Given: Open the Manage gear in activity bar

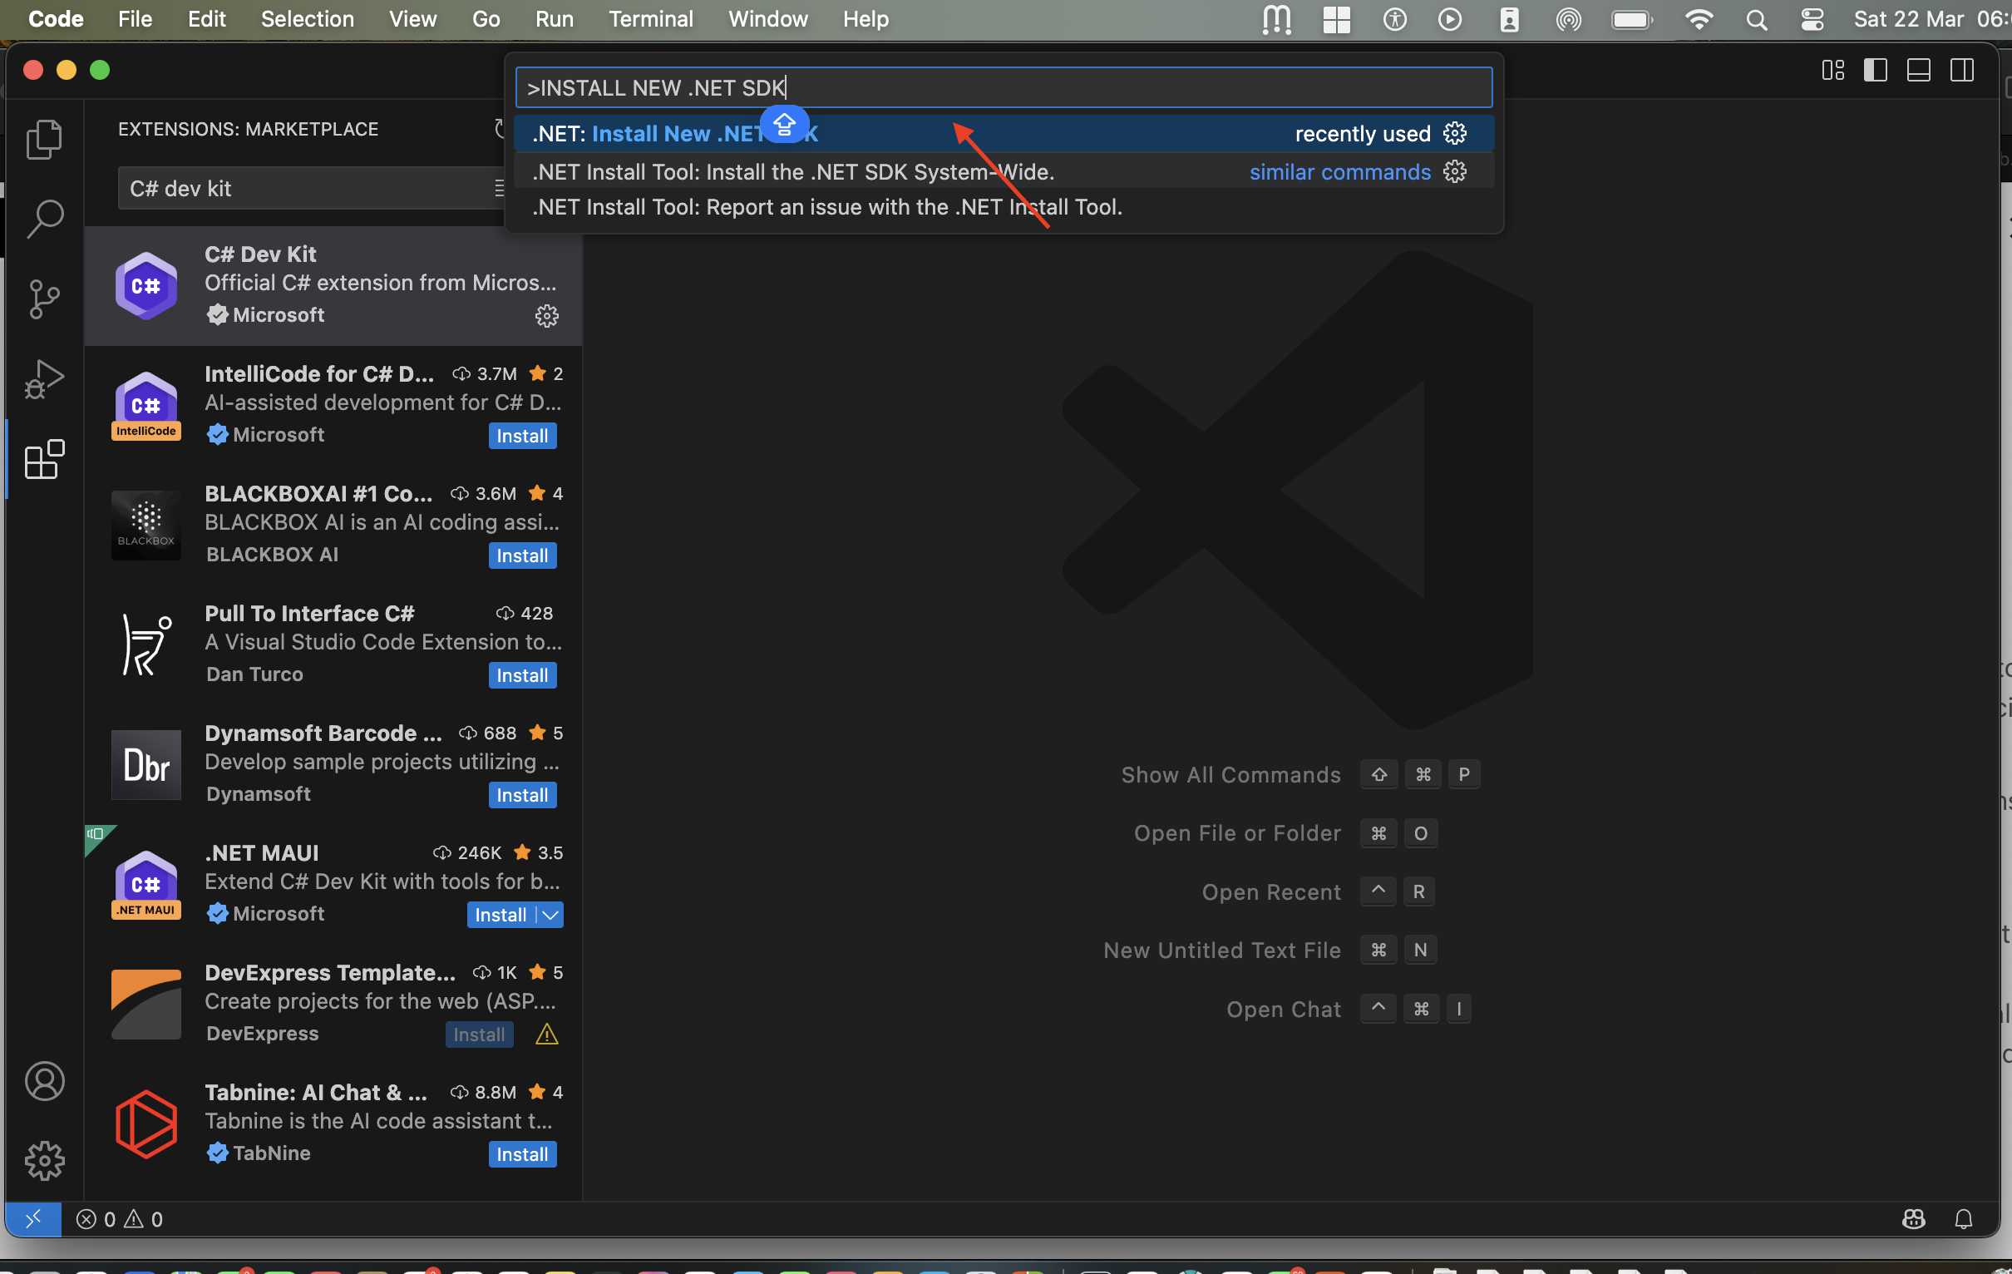Looking at the screenshot, I should click(x=44, y=1160).
